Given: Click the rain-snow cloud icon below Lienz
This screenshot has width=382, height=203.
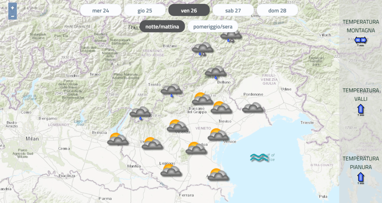Looking at the screenshot, I should [231, 36].
